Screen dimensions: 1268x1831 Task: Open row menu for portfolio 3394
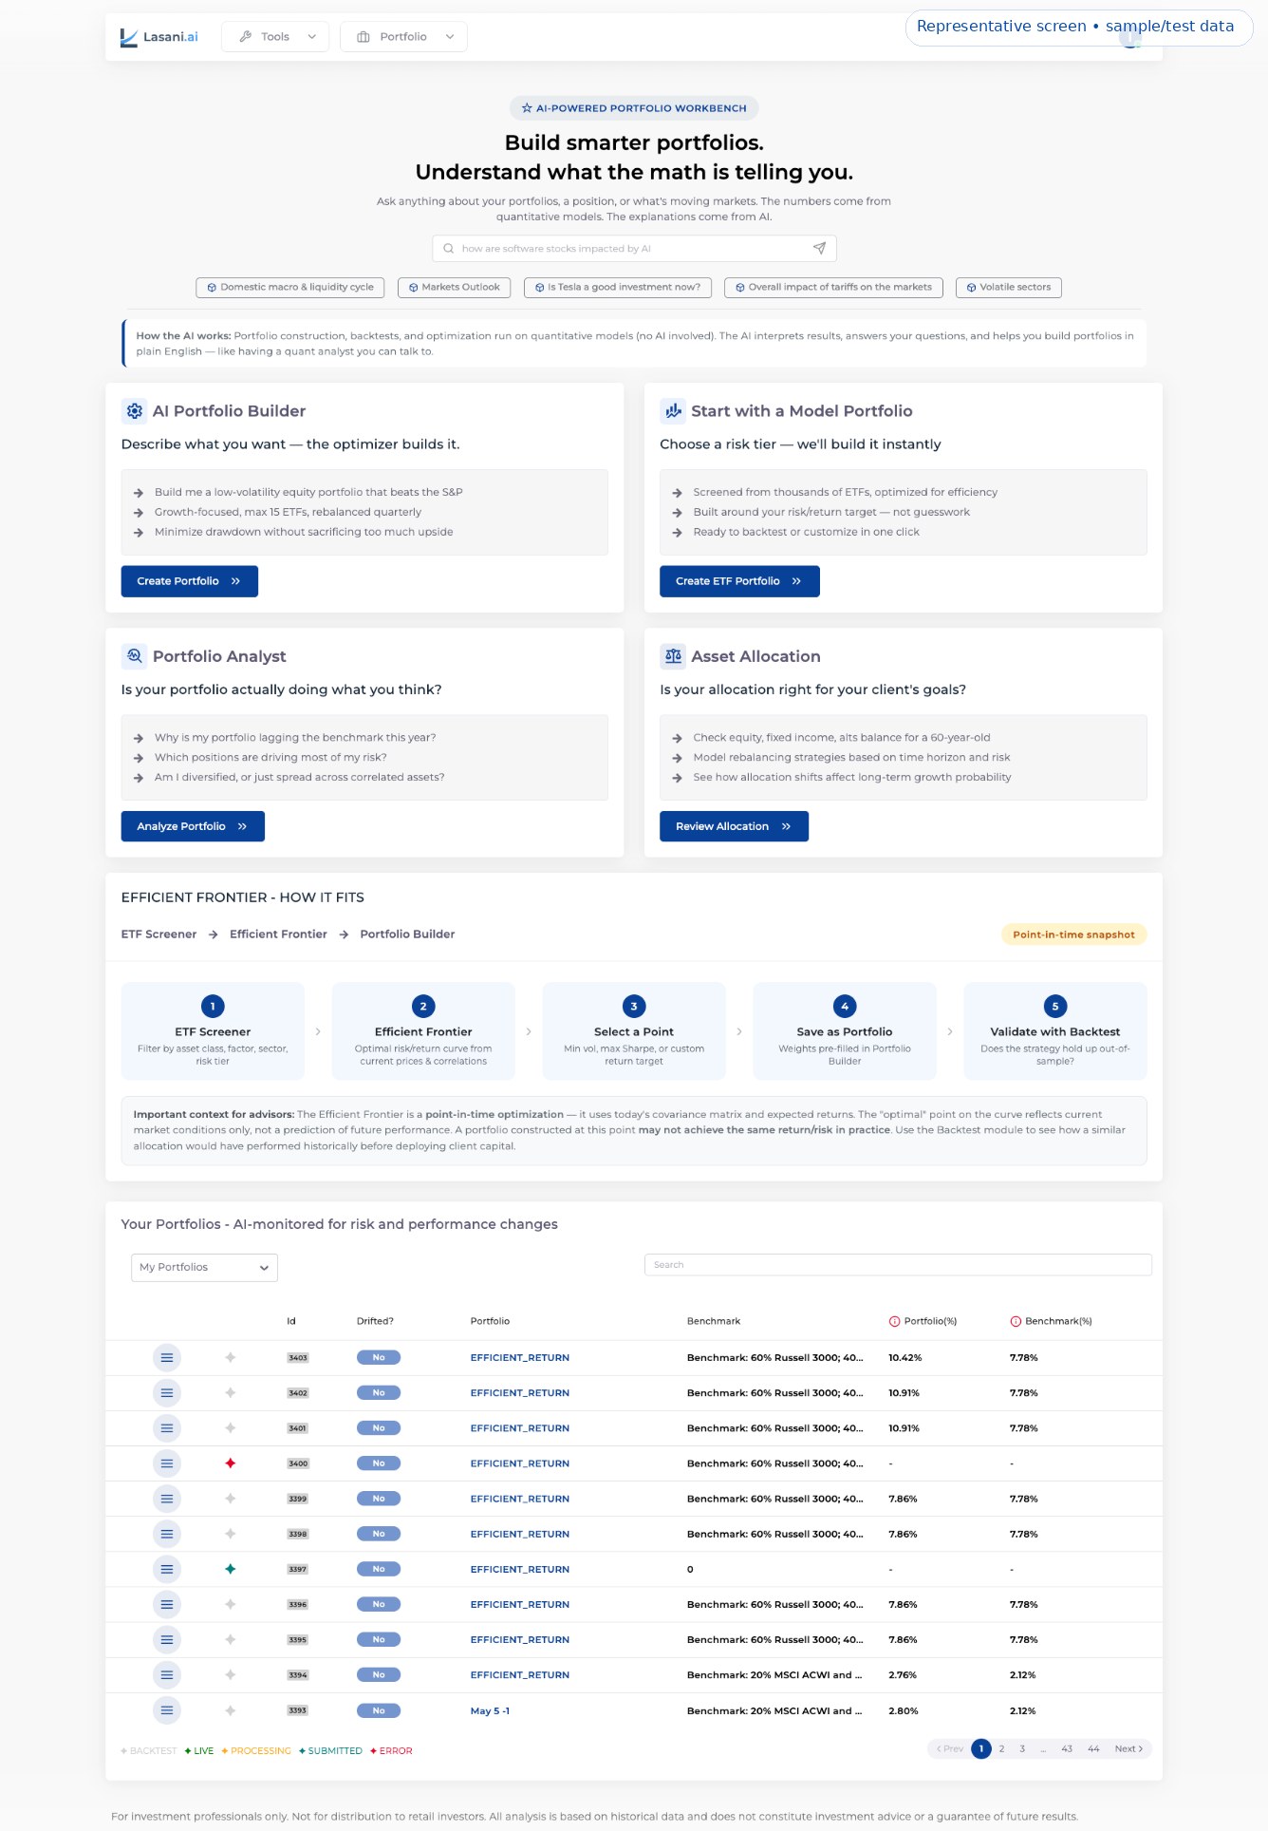point(166,1675)
